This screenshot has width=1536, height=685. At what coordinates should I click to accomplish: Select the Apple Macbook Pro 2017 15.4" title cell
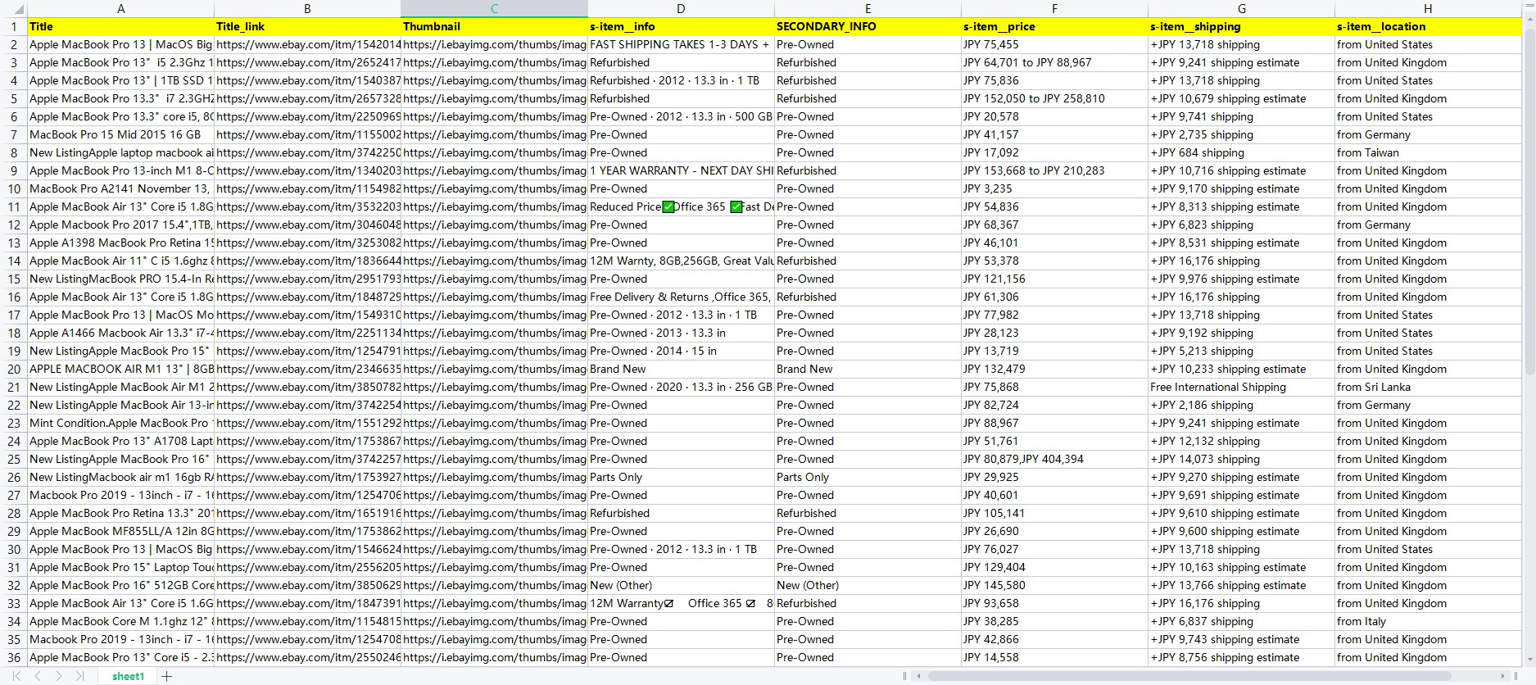120,225
